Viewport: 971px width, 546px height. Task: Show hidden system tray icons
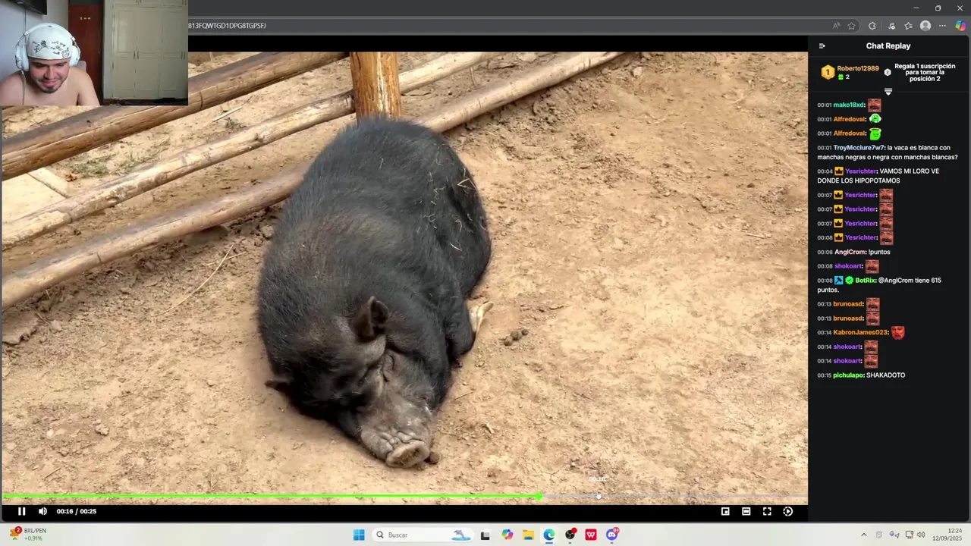tap(863, 535)
